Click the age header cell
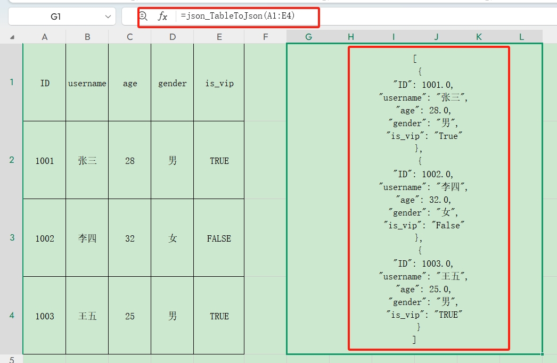This screenshot has height=363, width=557. tap(129, 82)
